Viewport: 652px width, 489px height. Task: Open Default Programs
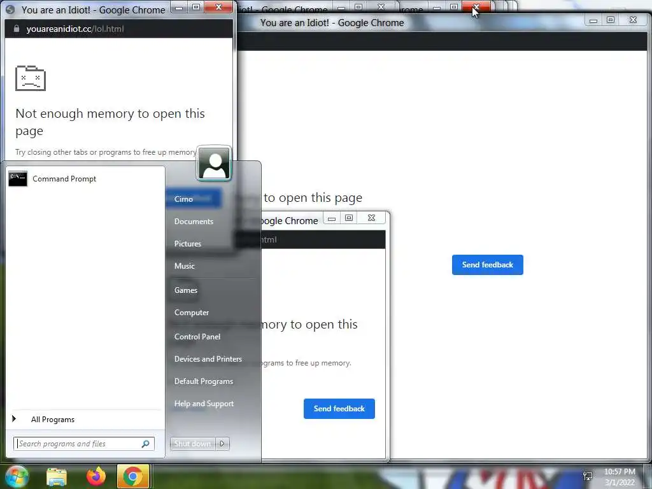click(204, 381)
